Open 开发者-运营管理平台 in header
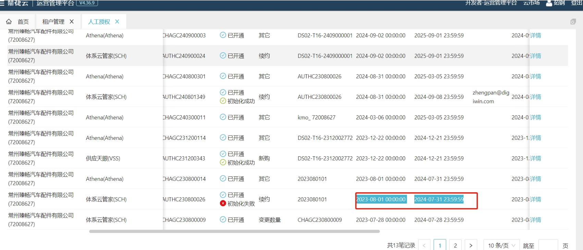Viewport: 583px width, 250px height. coord(491,3)
